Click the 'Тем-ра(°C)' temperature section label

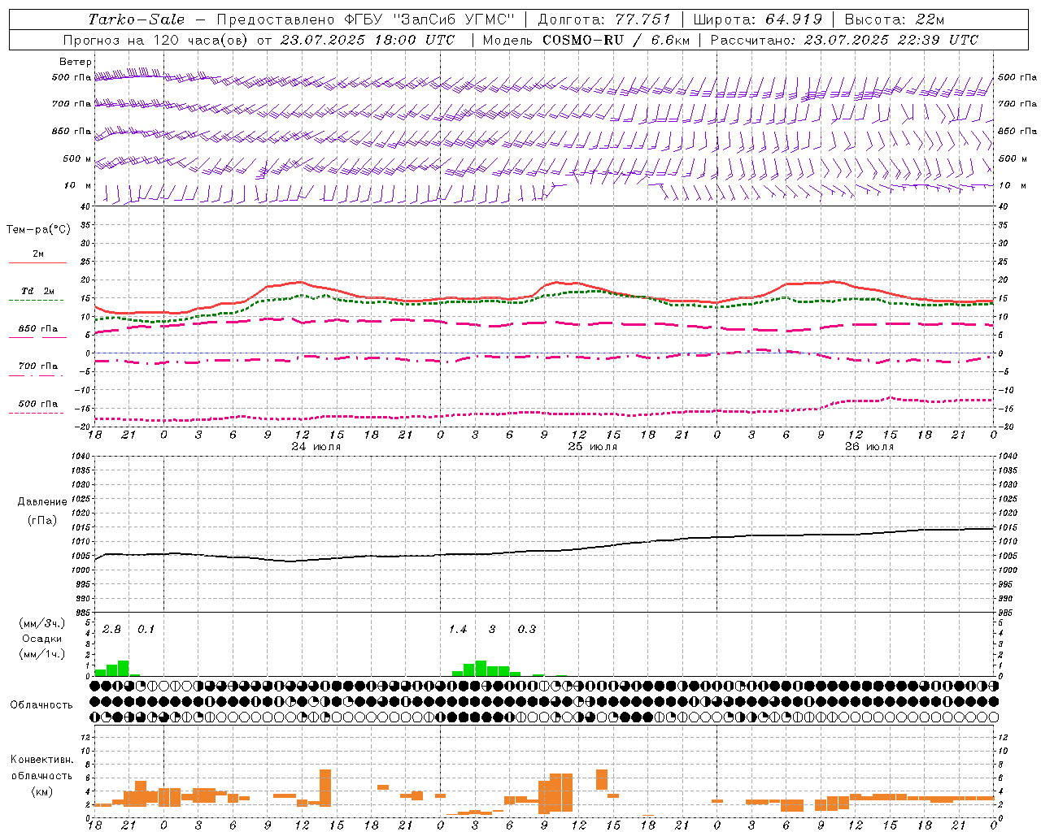(x=38, y=230)
